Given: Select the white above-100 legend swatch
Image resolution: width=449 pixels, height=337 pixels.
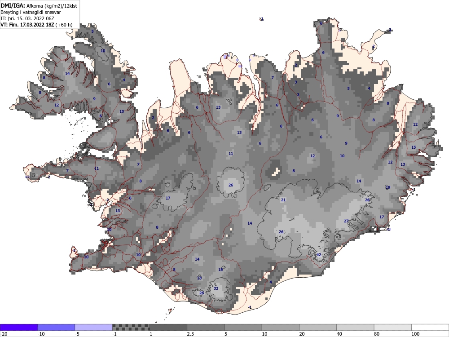Looking at the screenshot, I should (x=430, y=327).
